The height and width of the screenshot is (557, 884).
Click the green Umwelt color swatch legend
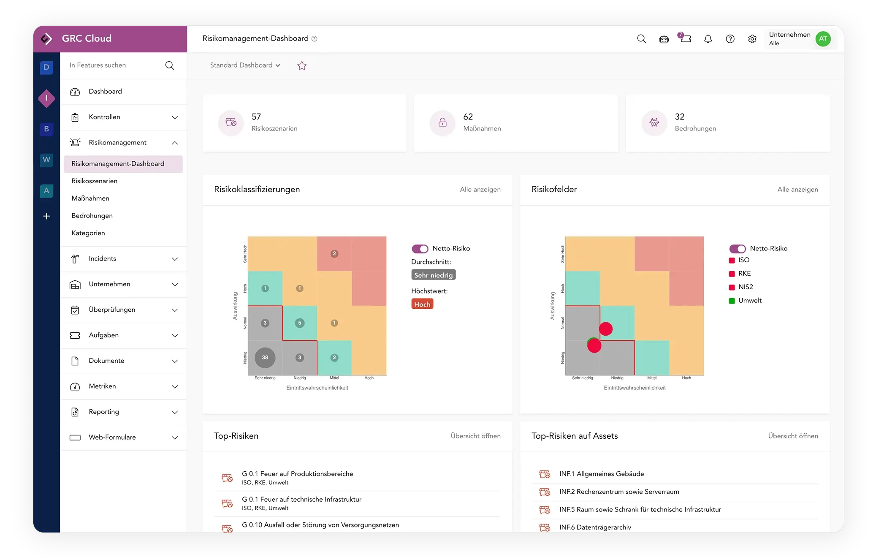point(732,300)
